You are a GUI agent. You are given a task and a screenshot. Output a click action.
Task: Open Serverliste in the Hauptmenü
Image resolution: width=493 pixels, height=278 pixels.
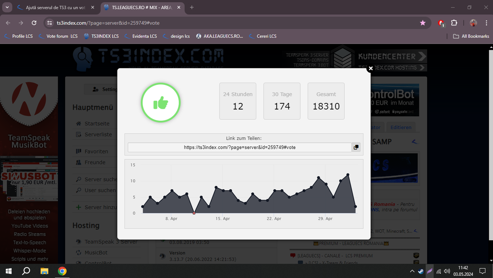click(x=94, y=135)
